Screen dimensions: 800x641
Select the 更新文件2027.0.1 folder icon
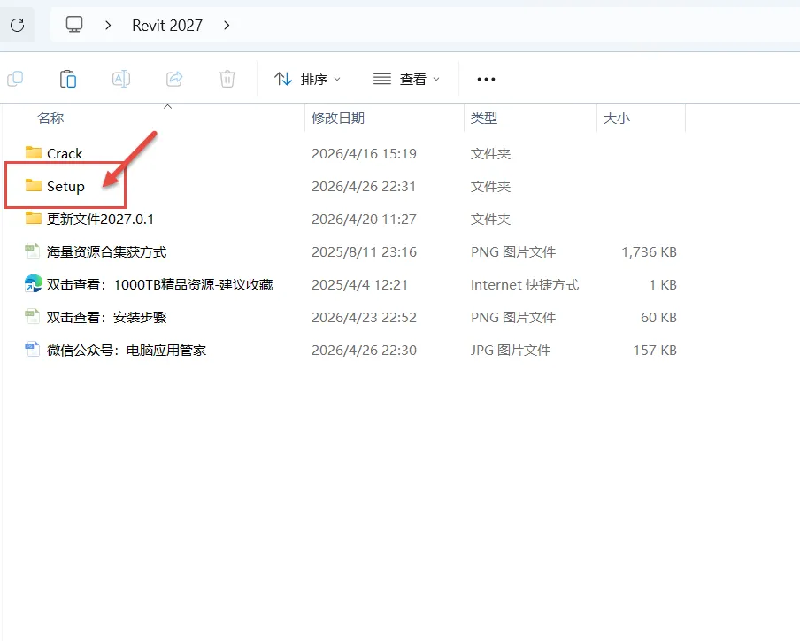coord(33,218)
